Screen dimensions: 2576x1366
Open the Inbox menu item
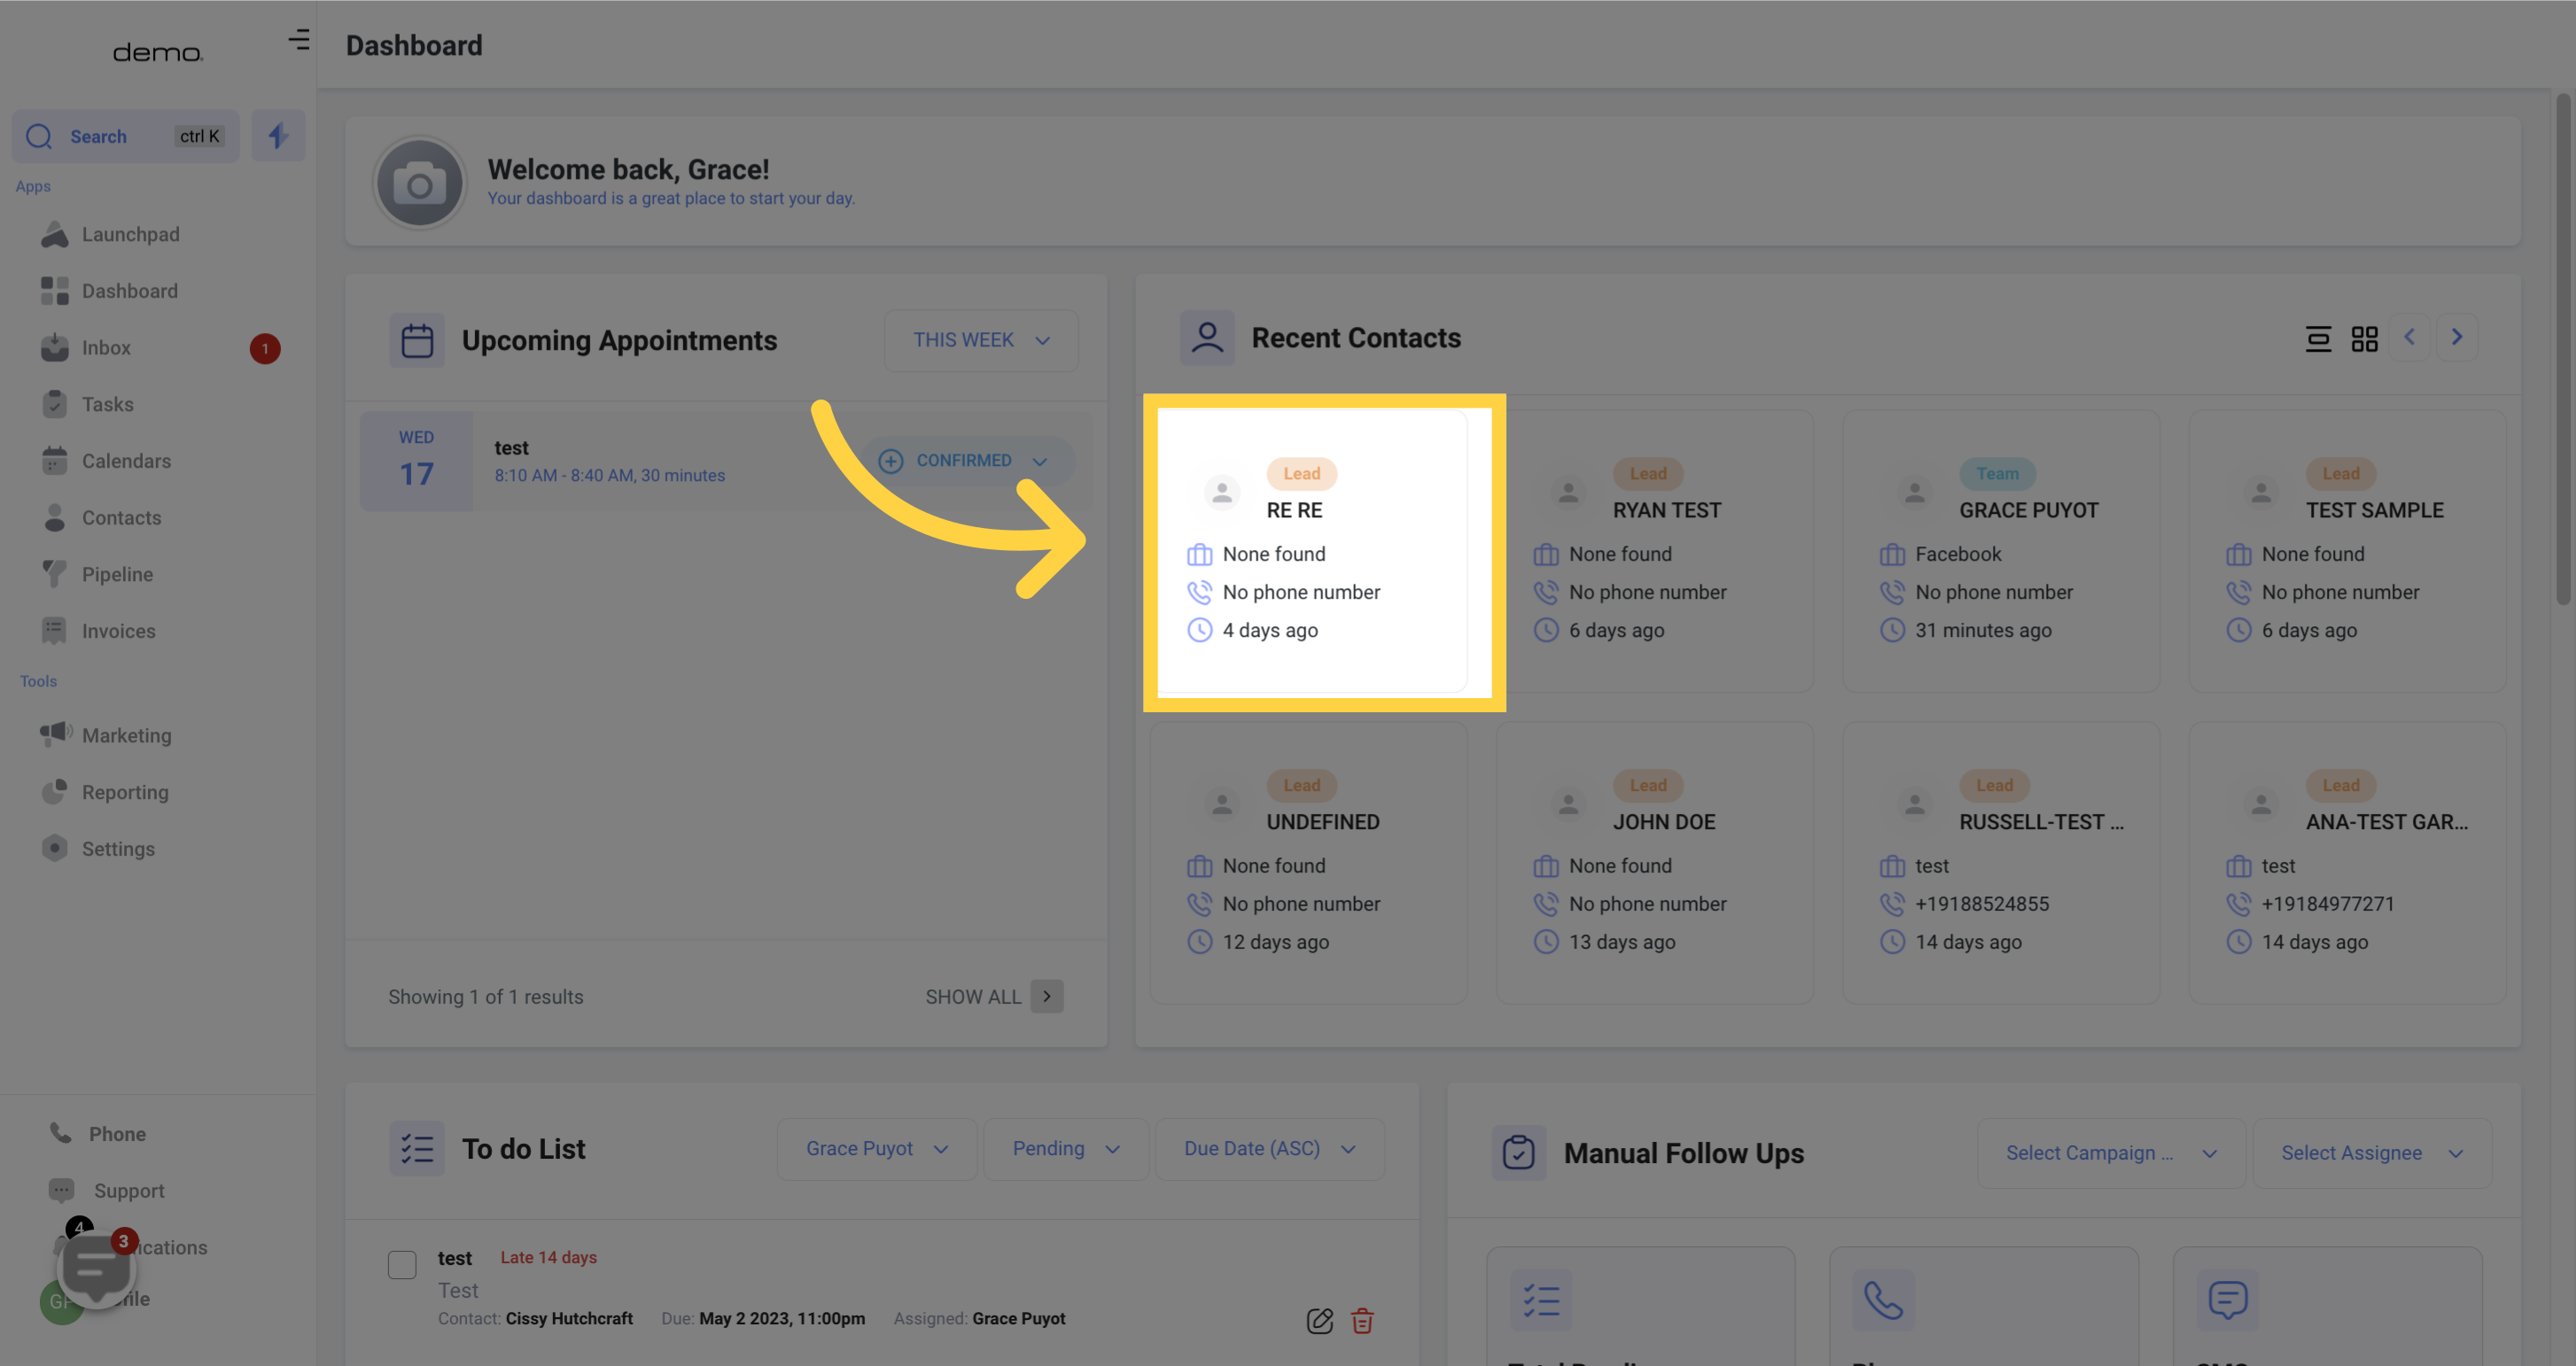coord(106,348)
